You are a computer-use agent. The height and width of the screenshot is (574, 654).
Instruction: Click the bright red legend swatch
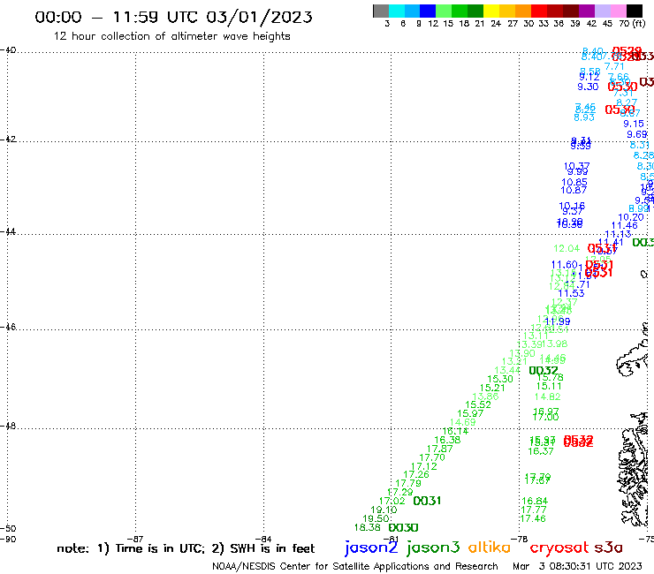[x=539, y=11]
